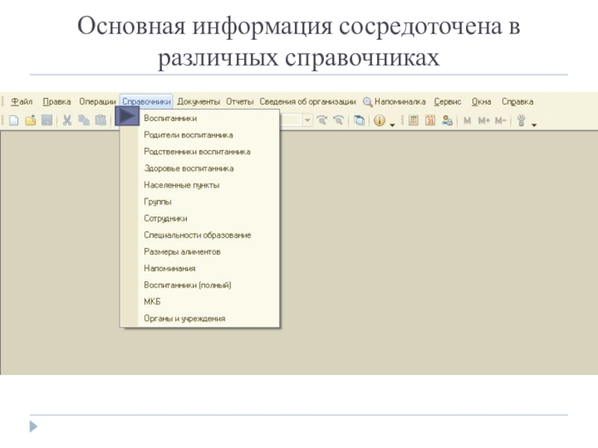This screenshot has width=598, height=448.
Task: Select Специальности образование entry
Action: coord(200,235)
